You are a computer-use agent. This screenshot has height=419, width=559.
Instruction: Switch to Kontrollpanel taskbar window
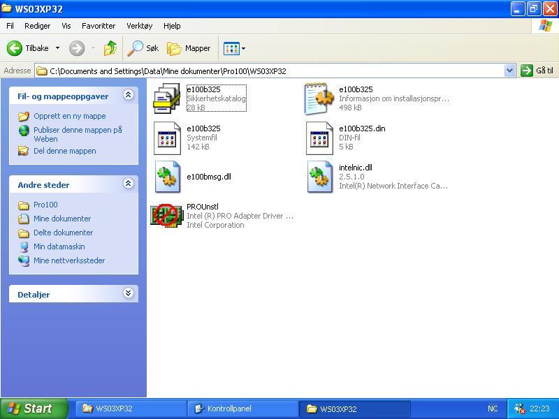coord(242,409)
